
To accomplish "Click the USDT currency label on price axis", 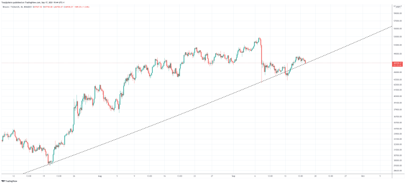I will [x=398, y=7].
